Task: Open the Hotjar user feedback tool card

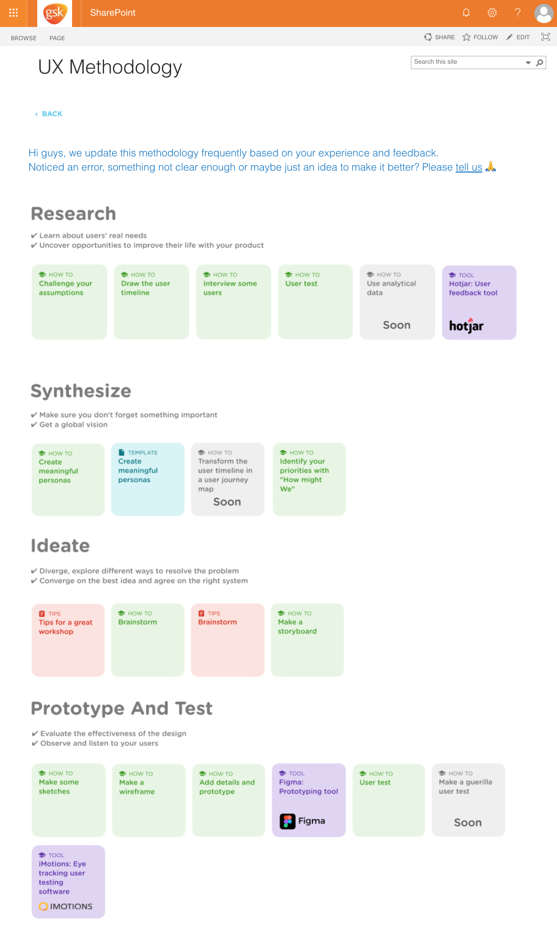Action: [x=479, y=302]
